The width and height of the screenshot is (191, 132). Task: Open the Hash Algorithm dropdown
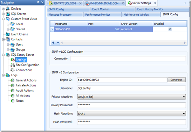tap(184, 114)
